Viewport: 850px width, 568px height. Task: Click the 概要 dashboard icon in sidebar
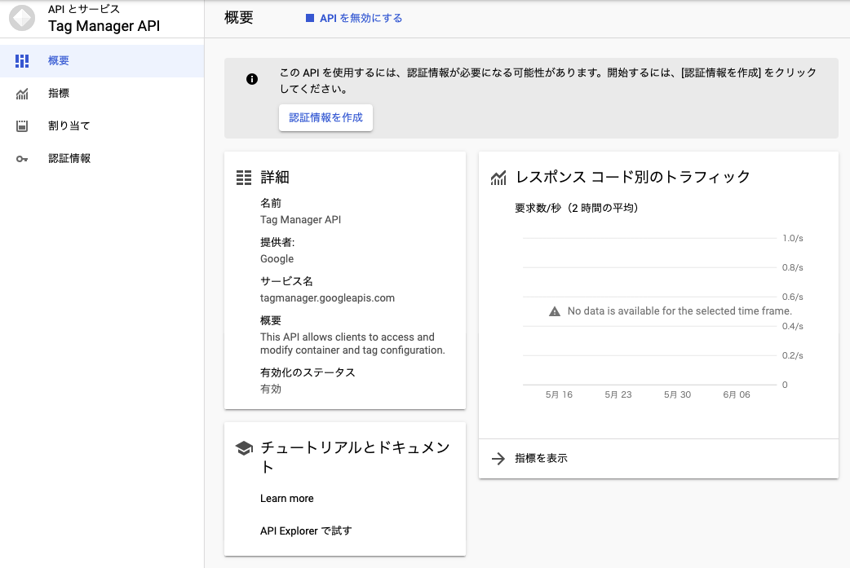tap(22, 60)
